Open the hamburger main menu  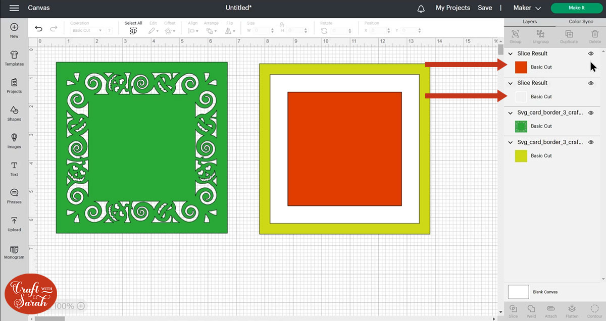point(14,8)
